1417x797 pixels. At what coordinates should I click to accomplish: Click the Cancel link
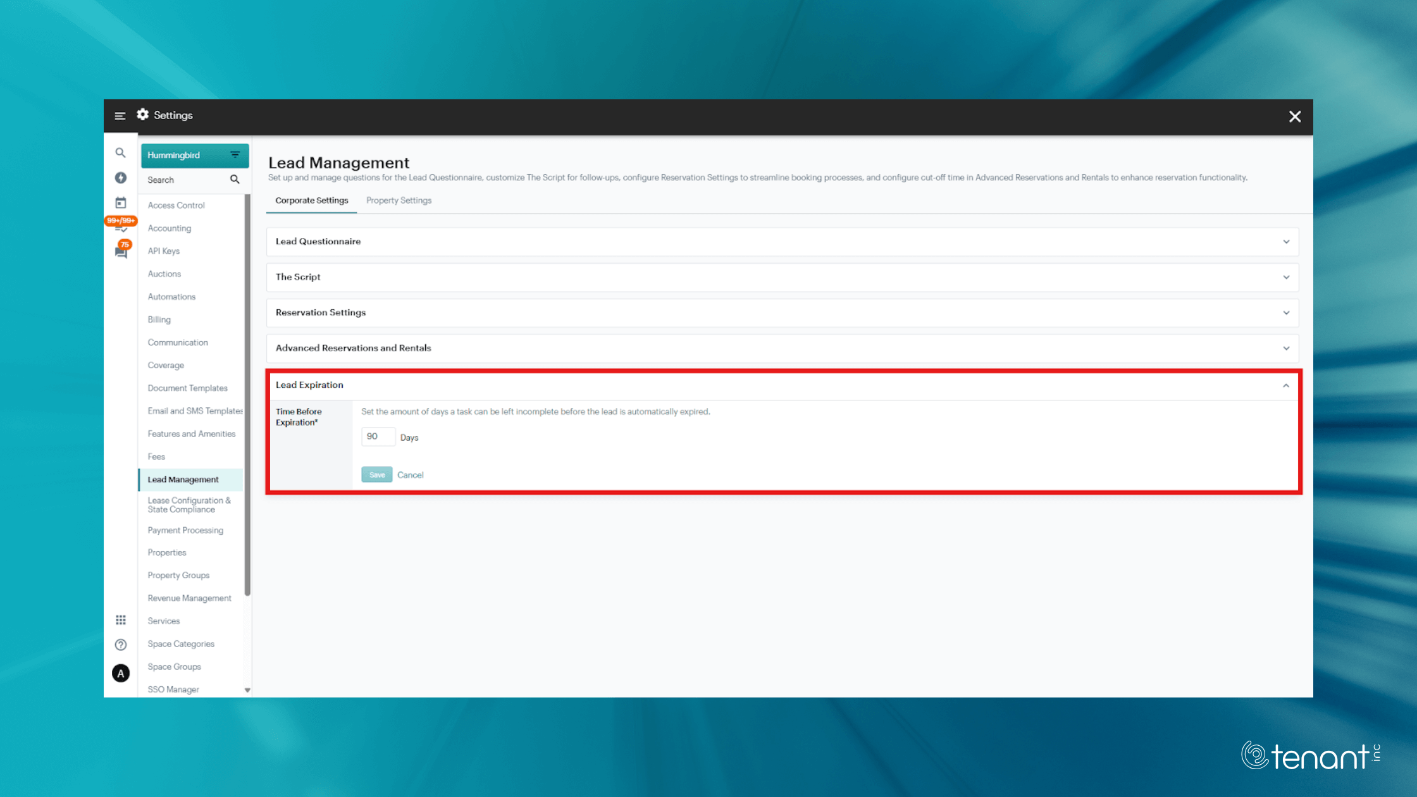[410, 475]
